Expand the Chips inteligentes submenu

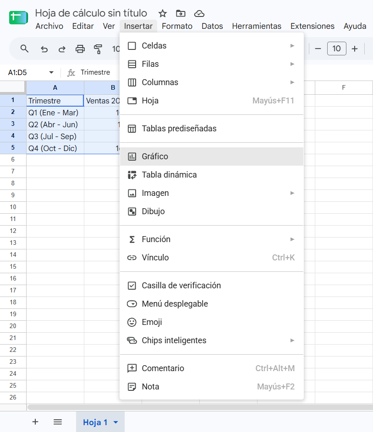click(x=212, y=340)
